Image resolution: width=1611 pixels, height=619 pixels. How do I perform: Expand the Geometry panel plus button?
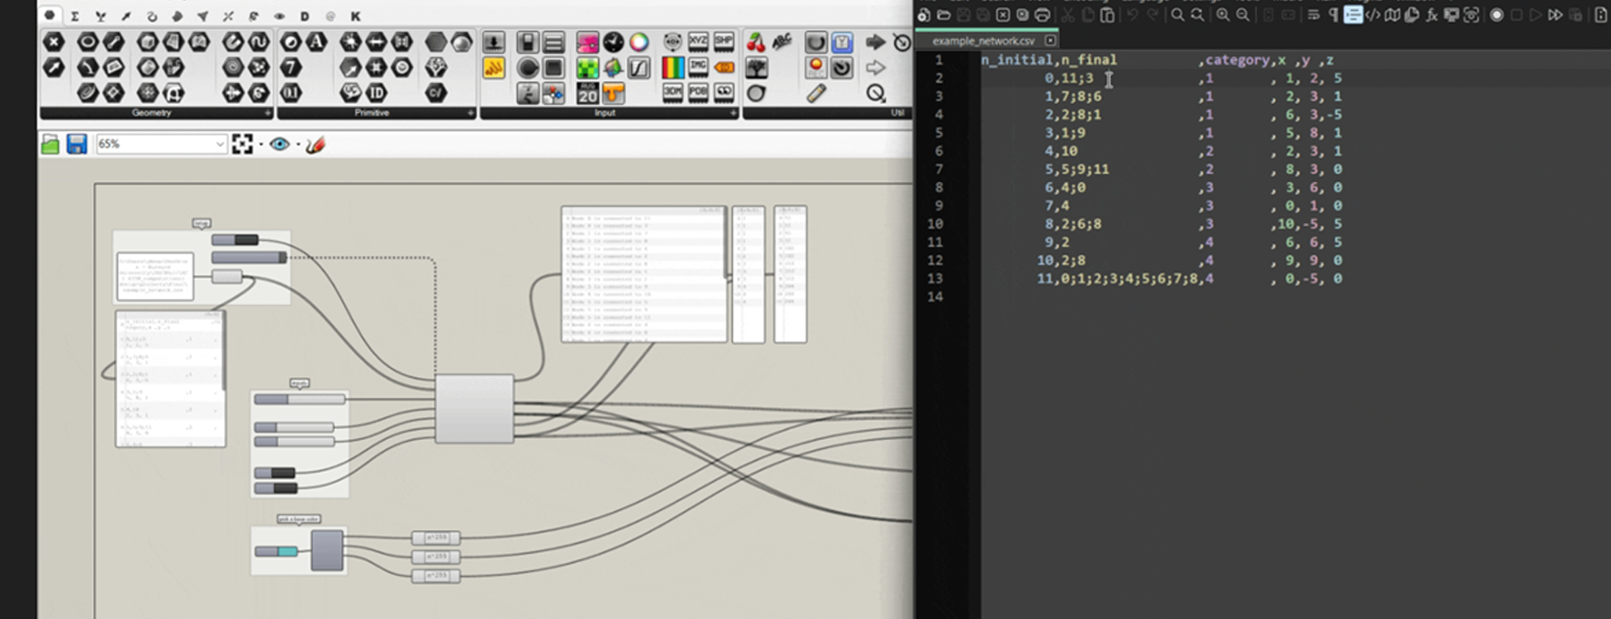(x=267, y=112)
